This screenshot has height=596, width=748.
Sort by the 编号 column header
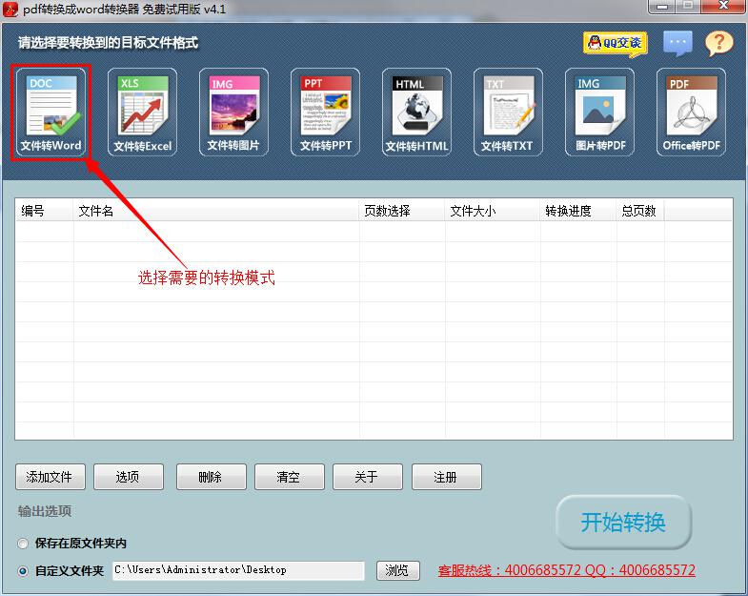point(45,211)
